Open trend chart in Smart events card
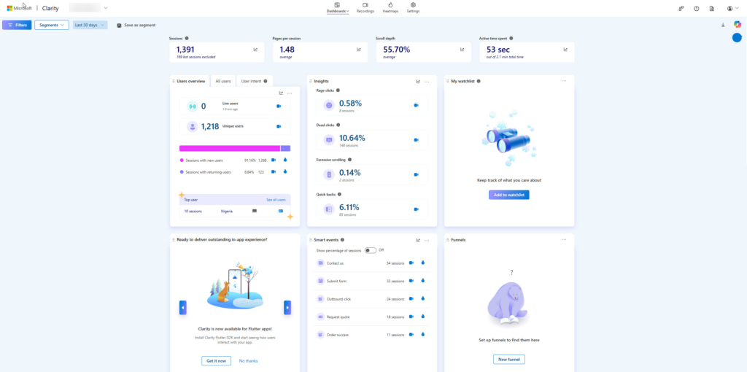This screenshot has height=372, width=747. point(418,240)
